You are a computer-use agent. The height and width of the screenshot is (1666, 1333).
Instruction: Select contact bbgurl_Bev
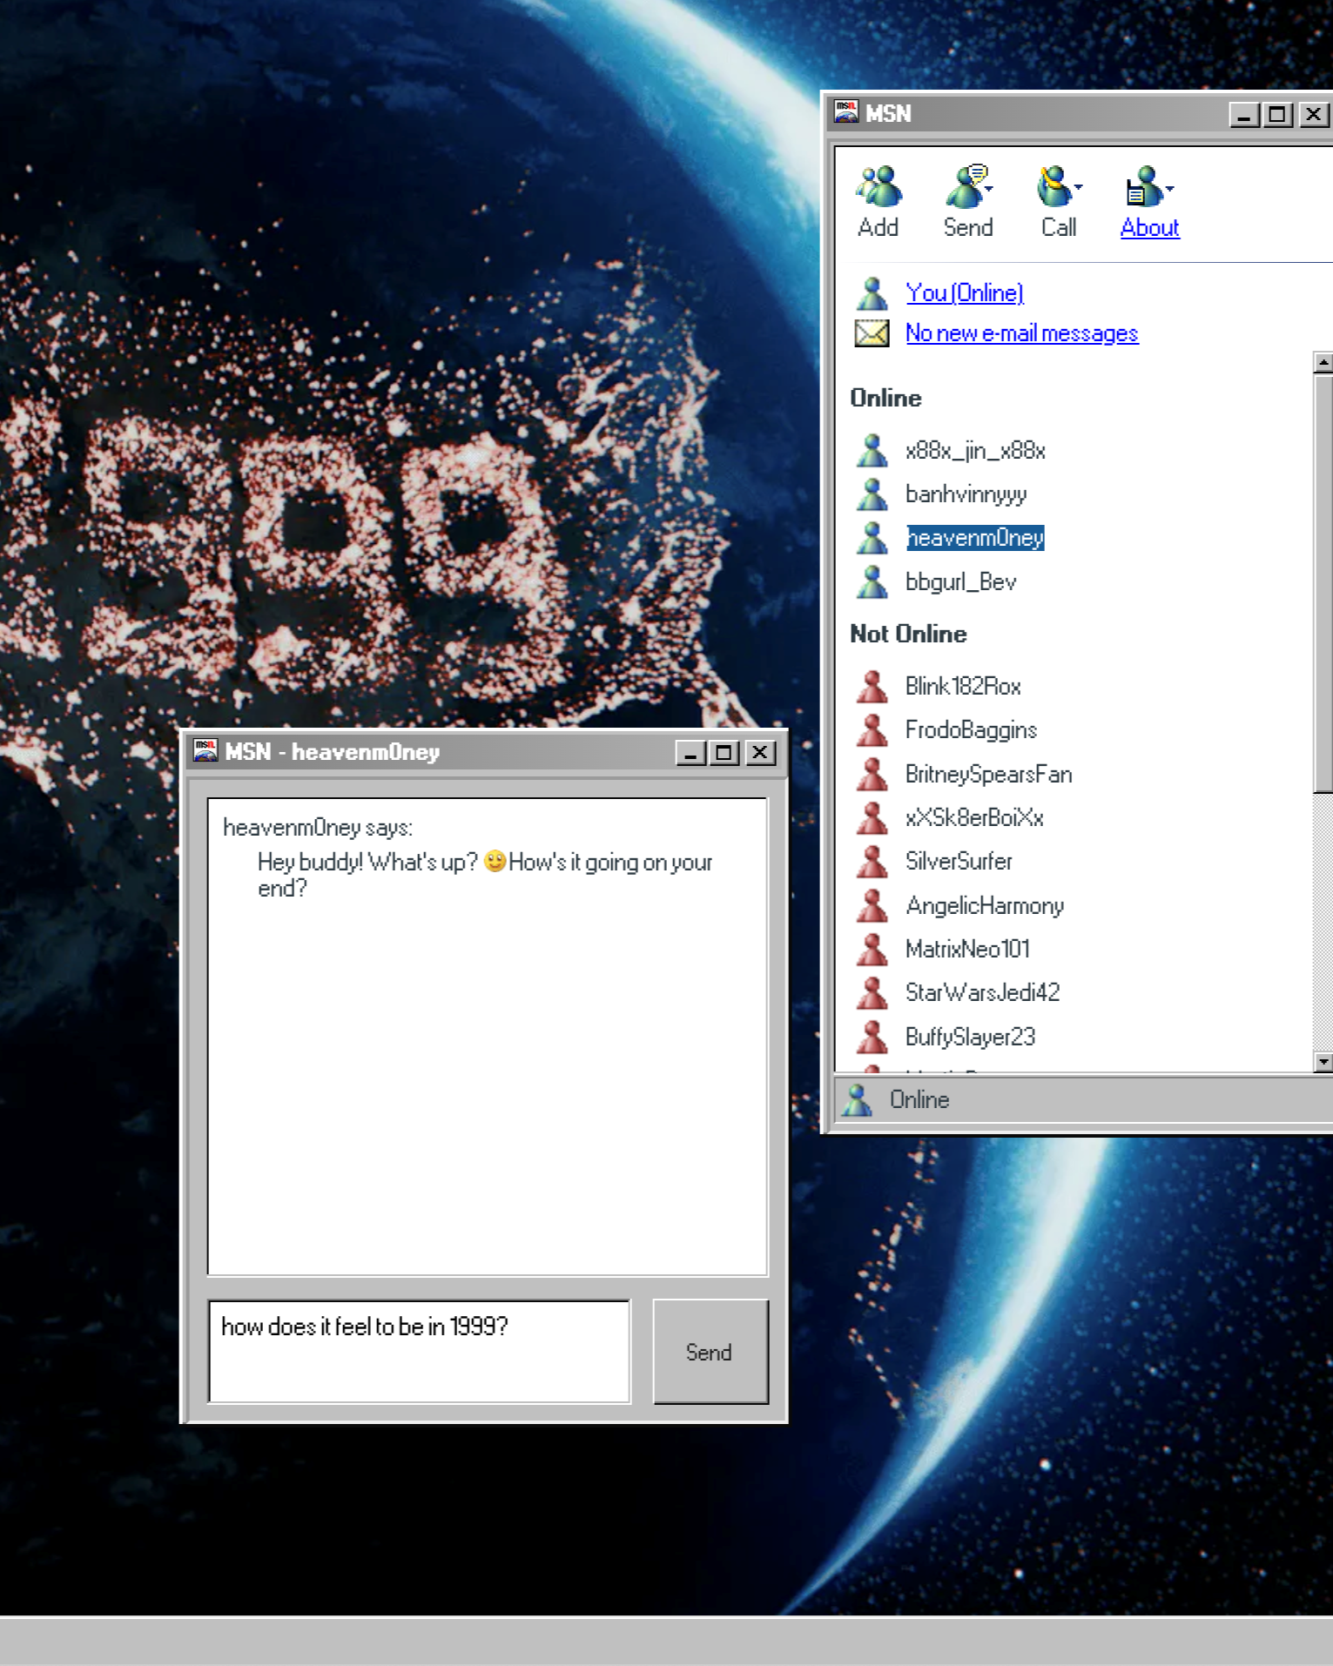click(x=960, y=581)
